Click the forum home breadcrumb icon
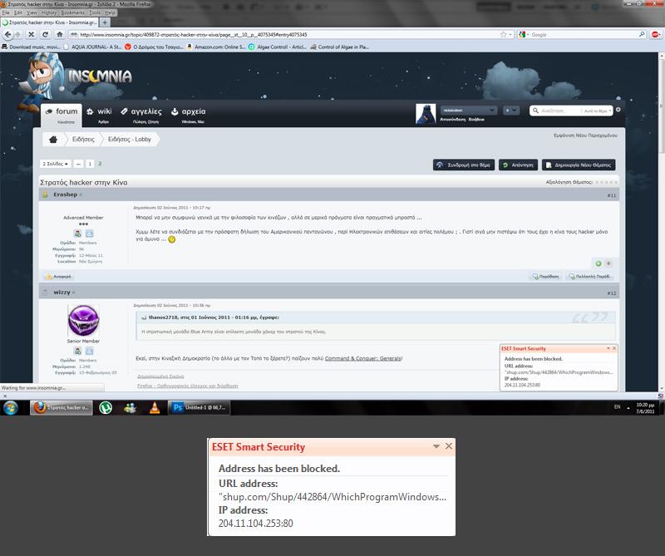 [53, 139]
